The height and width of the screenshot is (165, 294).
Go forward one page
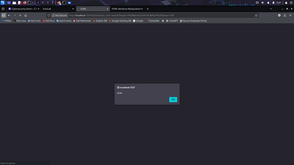coord(15,15)
